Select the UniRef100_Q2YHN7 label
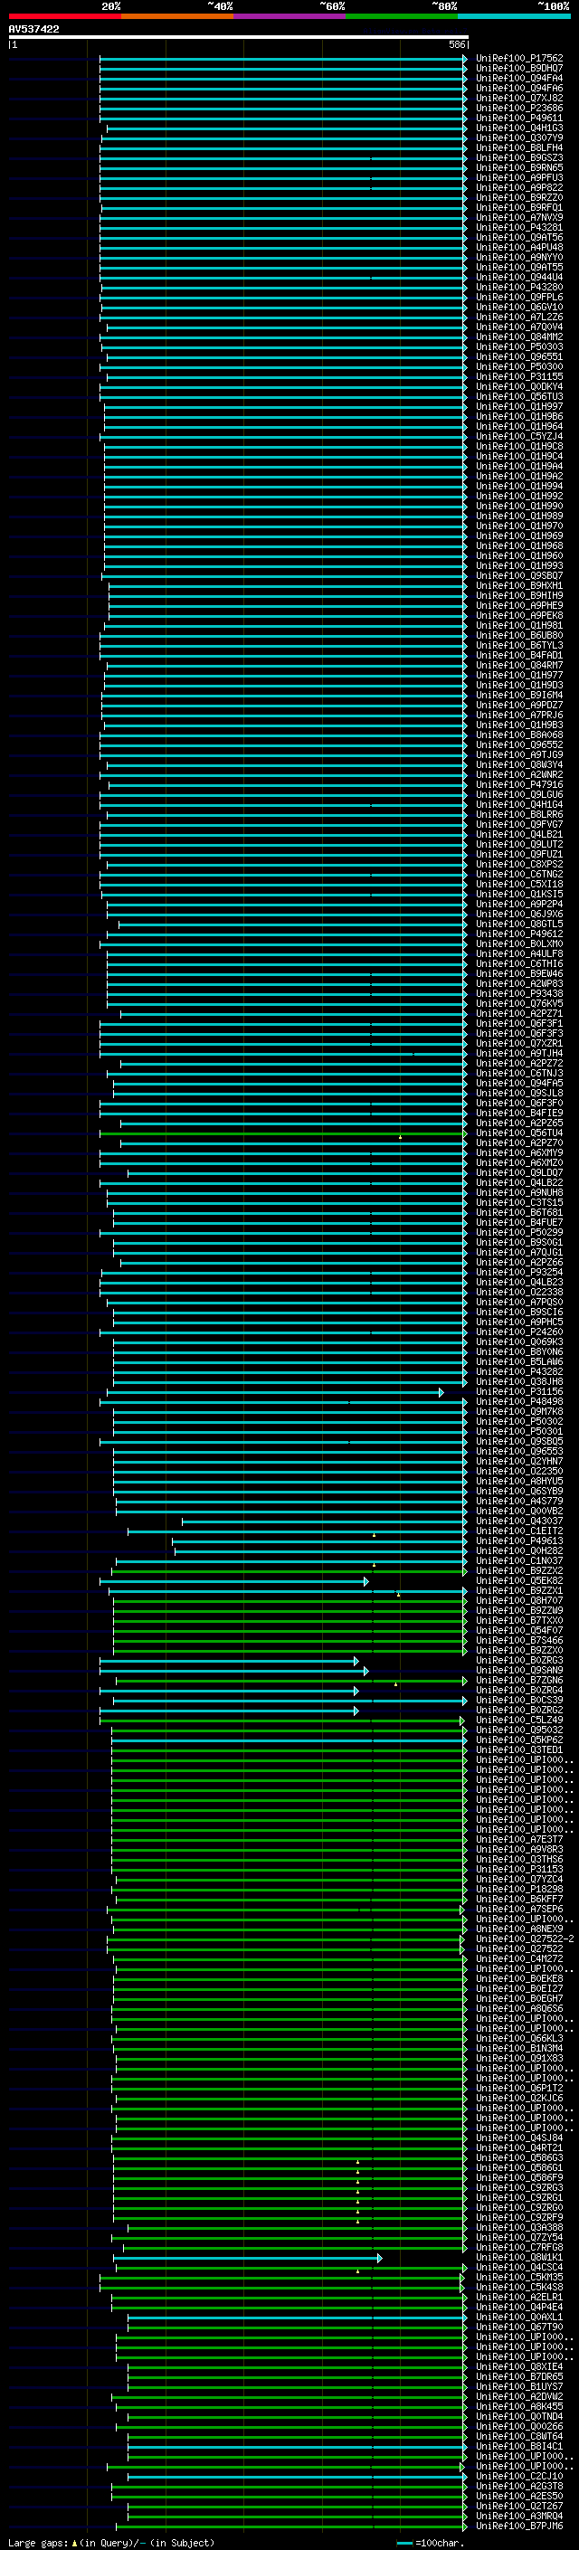Viewport: 579px width, 2550px height. [x=518, y=1461]
